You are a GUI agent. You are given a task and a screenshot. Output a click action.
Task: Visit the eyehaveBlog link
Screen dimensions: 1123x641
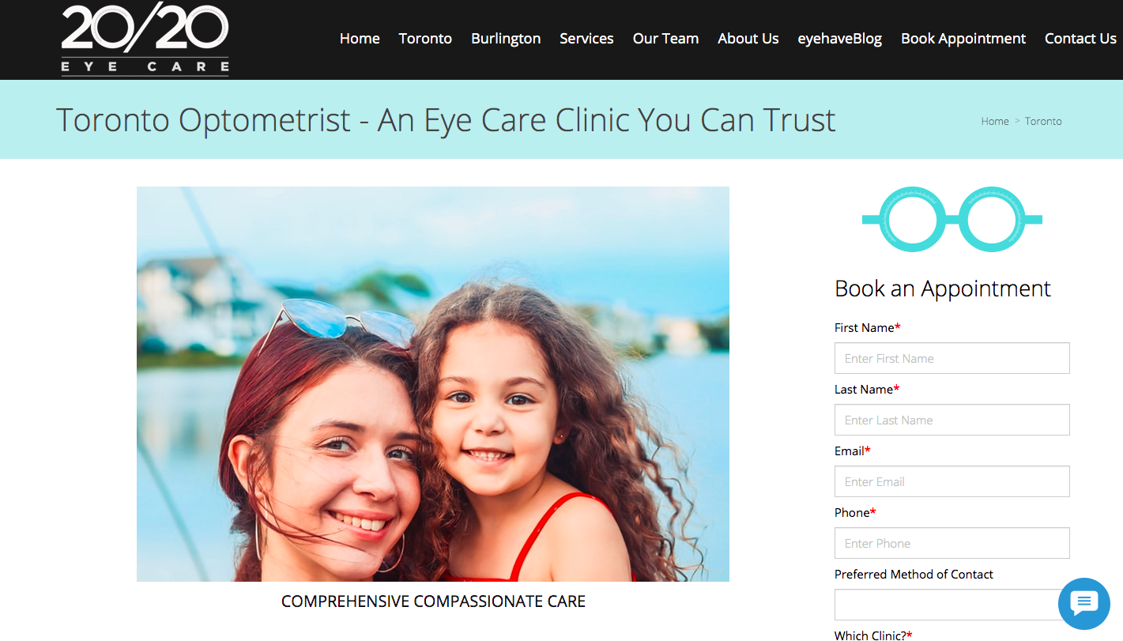(x=840, y=39)
